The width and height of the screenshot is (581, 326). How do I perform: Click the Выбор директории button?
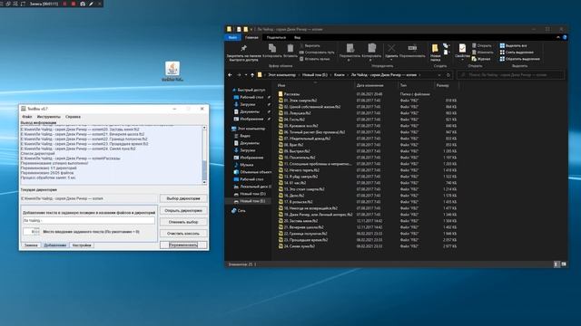(183, 198)
